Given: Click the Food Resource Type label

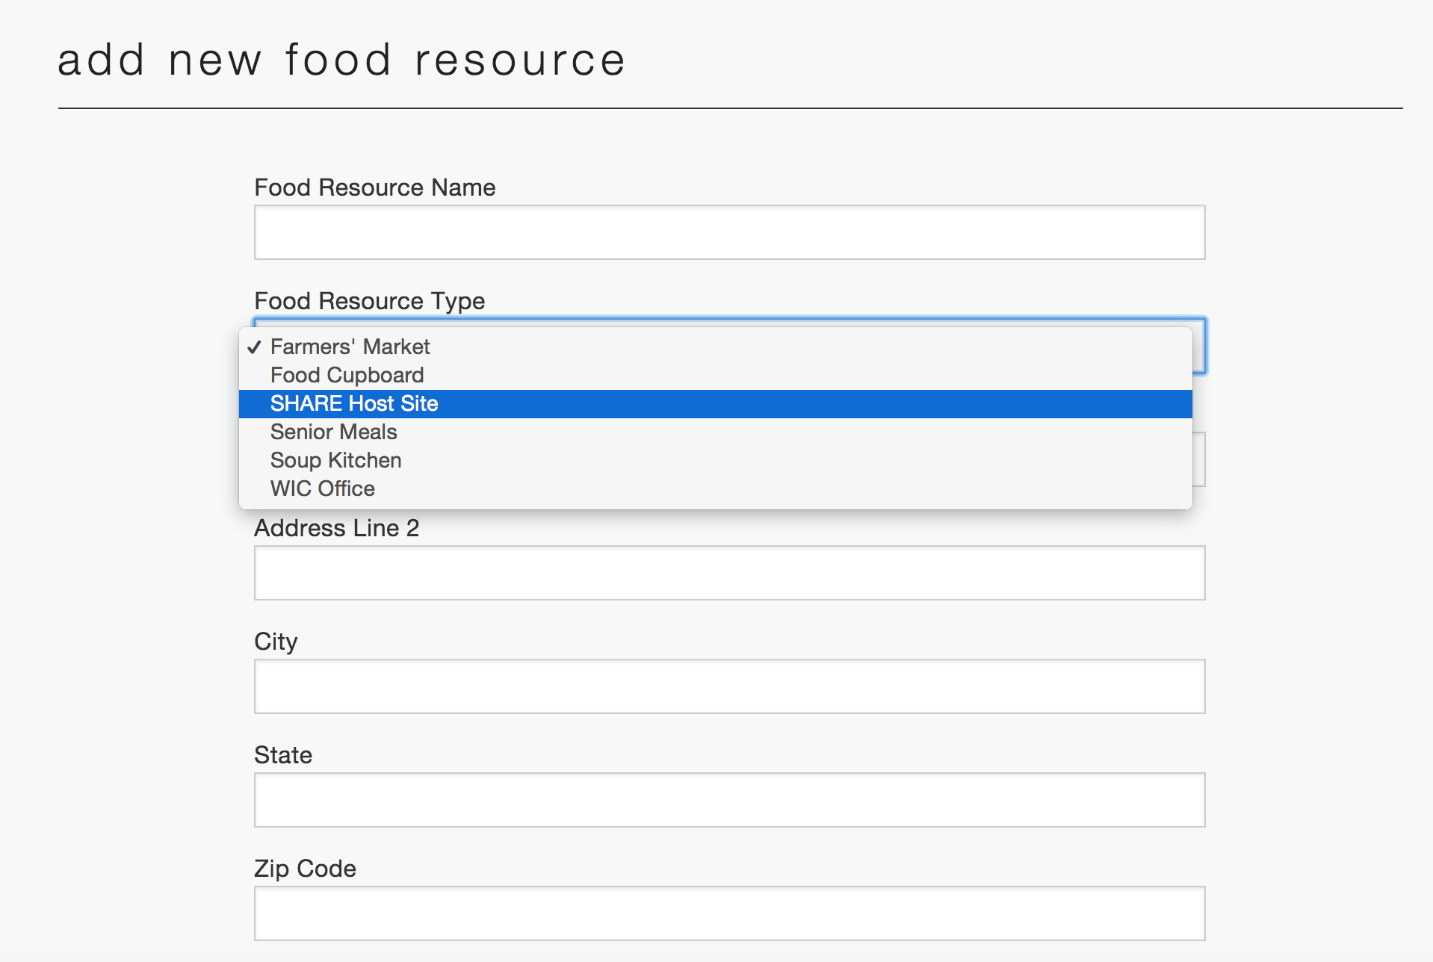Looking at the screenshot, I should (369, 301).
